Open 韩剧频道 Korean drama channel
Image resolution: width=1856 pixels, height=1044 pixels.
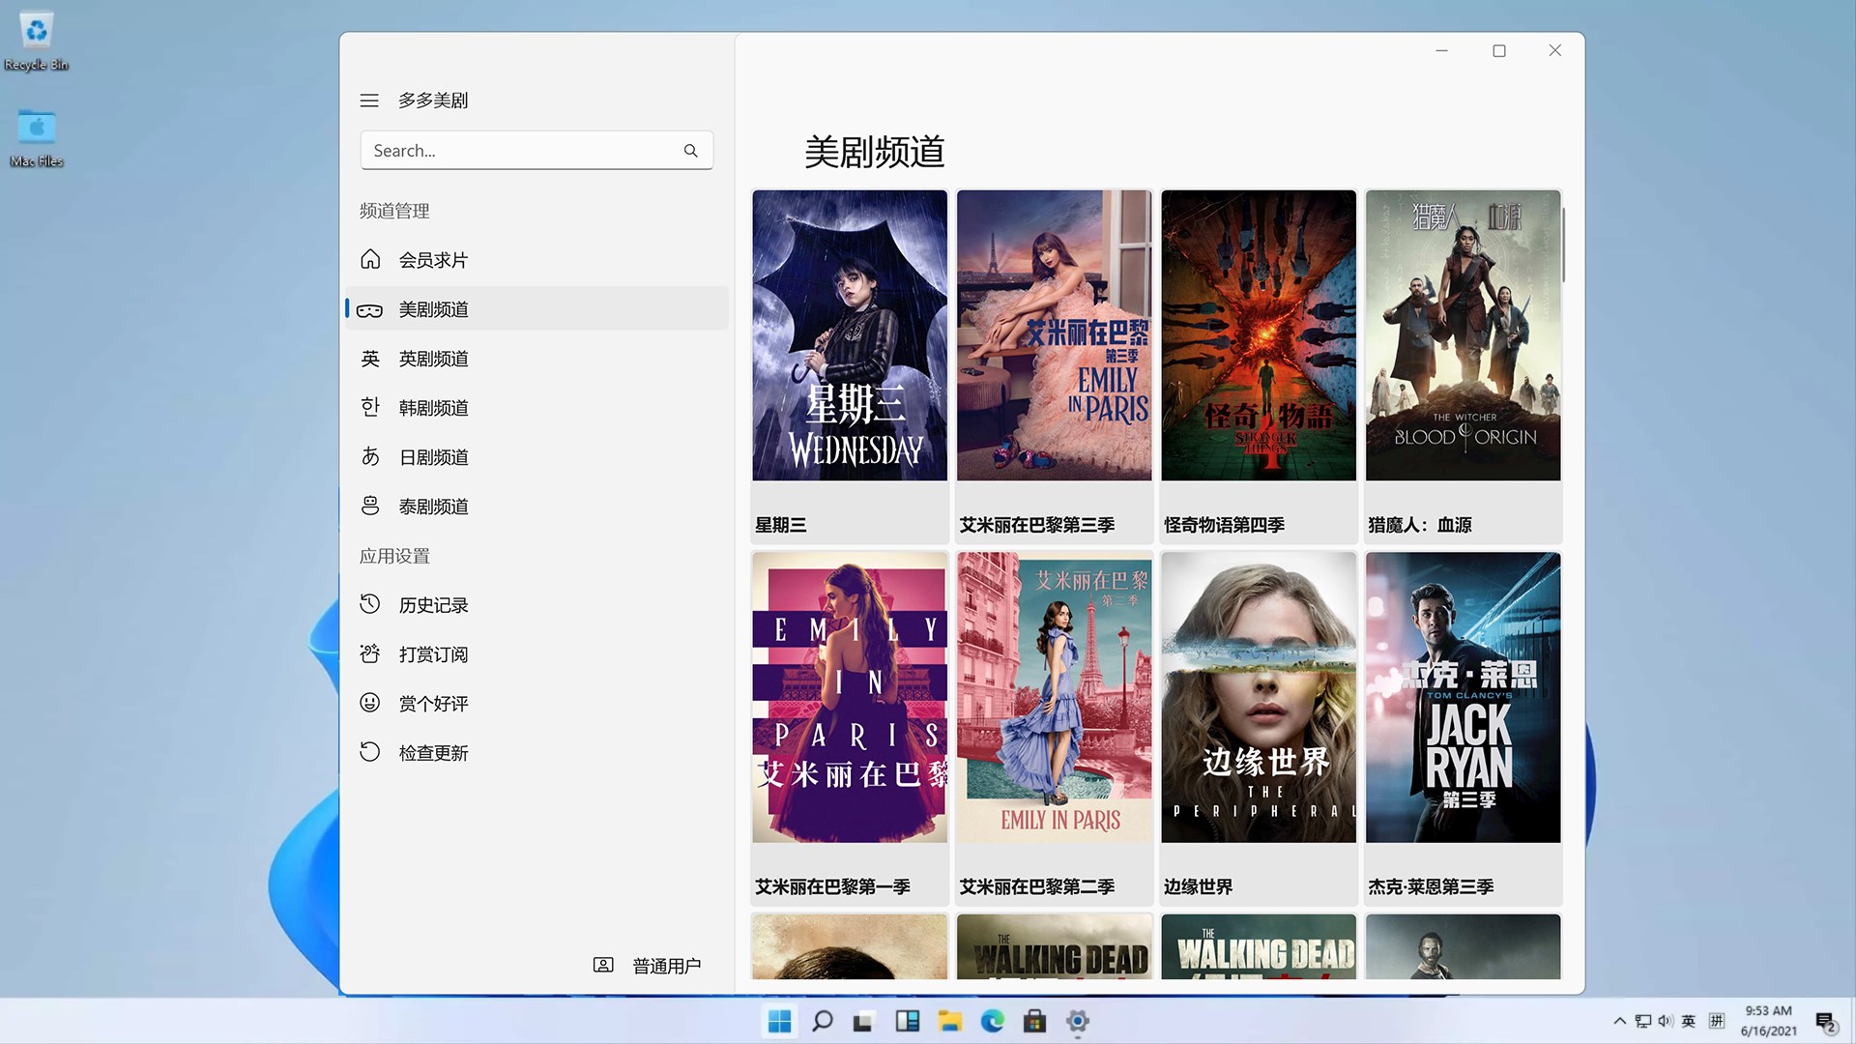433,408
